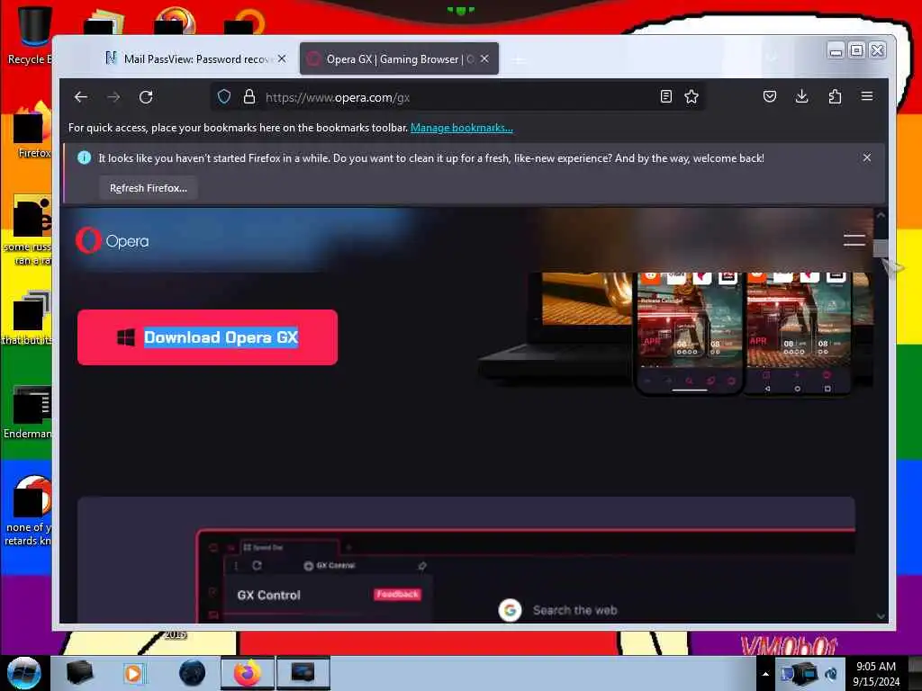Select the Enderman desktop icon

pyautogui.click(x=28, y=411)
